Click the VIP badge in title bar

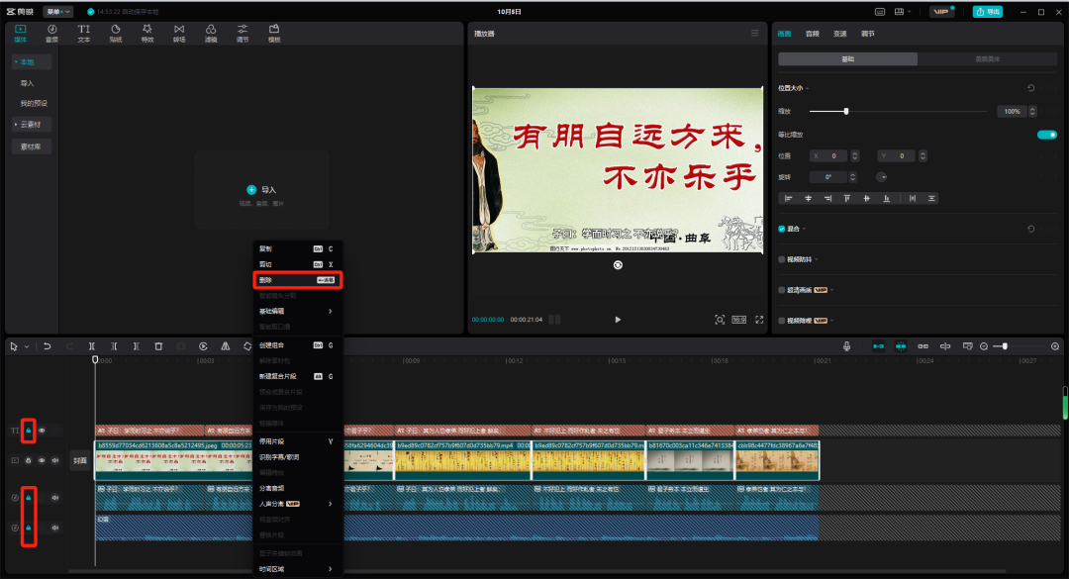[x=941, y=12]
